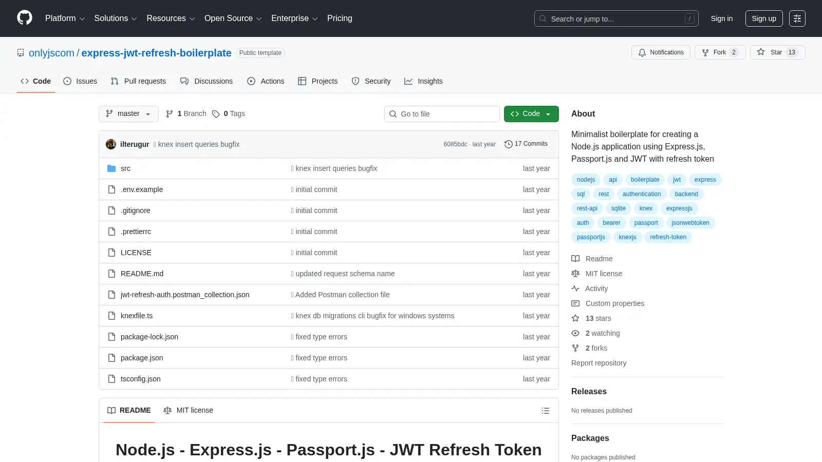Click the file icon for tsconfig.json
The width and height of the screenshot is (822, 462).
[x=111, y=379]
